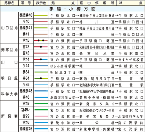Select the 山口団地 route group cell
The width and height of the screenshot is (145, 132).
tap(9, 28)
